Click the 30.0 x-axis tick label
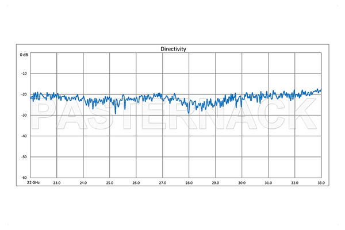The image size is (345, 230). 241,183
